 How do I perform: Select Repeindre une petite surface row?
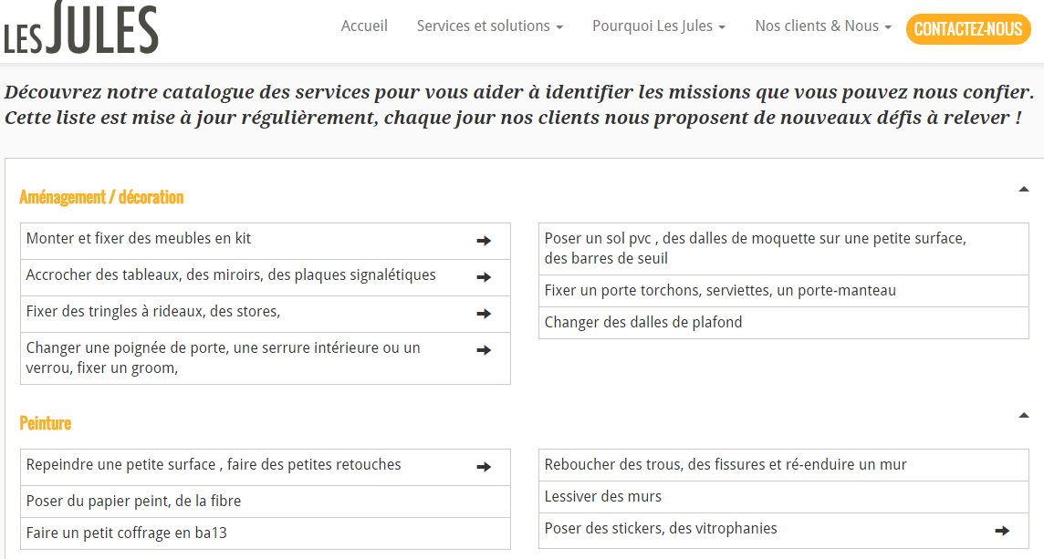coord(266,467)
